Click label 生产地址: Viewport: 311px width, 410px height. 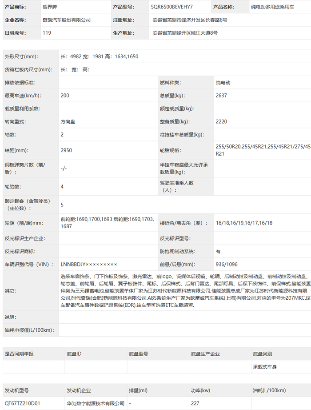(x=124, y=33)
